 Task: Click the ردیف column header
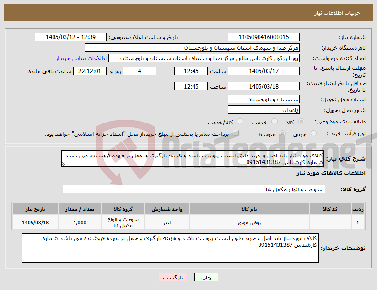point(358,209)
